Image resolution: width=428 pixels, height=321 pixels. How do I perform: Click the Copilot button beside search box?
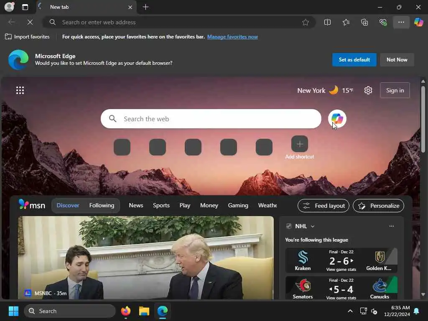tap(337, 119)
